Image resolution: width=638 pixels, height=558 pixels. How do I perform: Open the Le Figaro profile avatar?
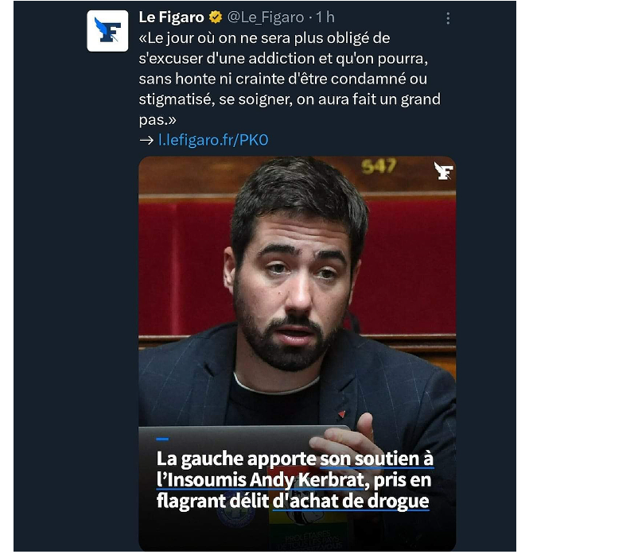coord(107,31)
